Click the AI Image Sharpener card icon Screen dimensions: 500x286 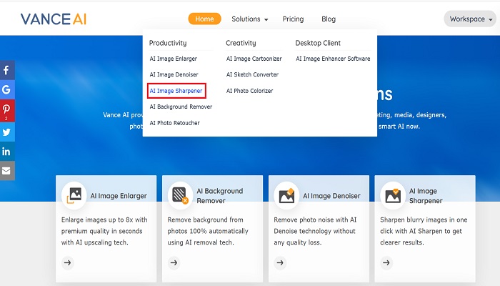click(393, 195)
